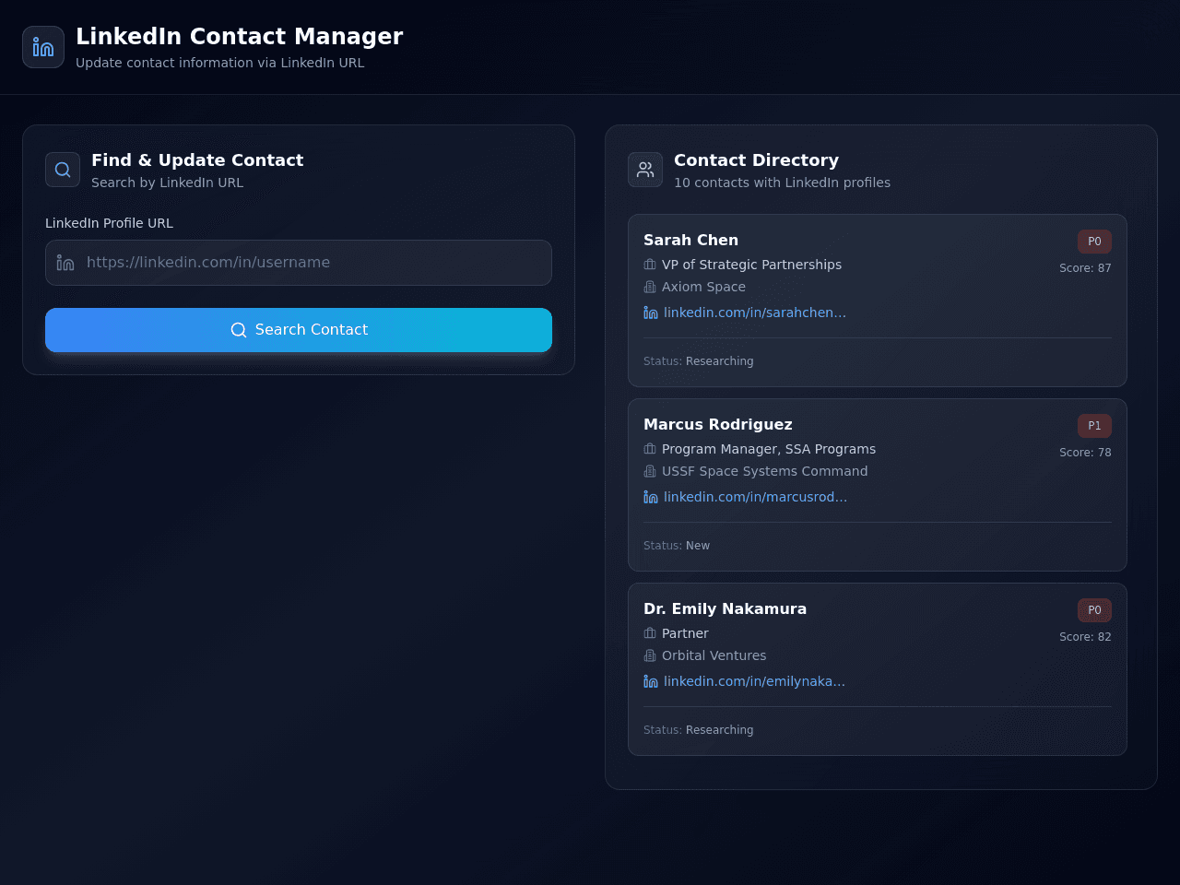Open the linkedin.com/in/marcusrod... link
The height and width of the screenshot is (885, 1180).
pos(755,497)
